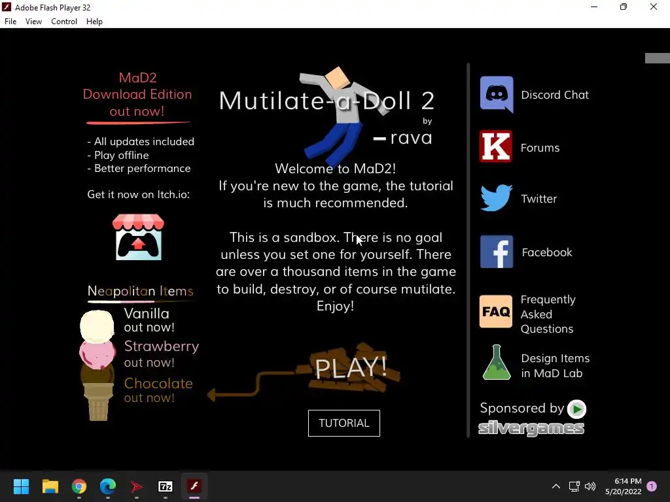Click the Discord Chat text link
Viewport: 670px width, 502px height.
pyautogui.click(x=555, y=95)
